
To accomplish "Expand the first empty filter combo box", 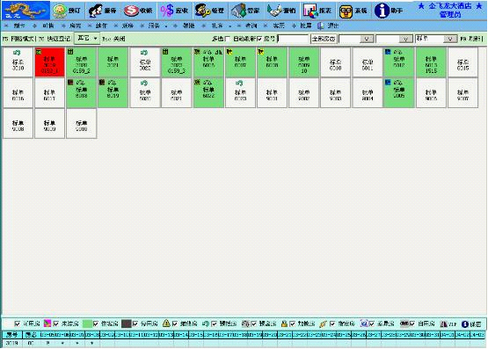I will pos(356,39).
